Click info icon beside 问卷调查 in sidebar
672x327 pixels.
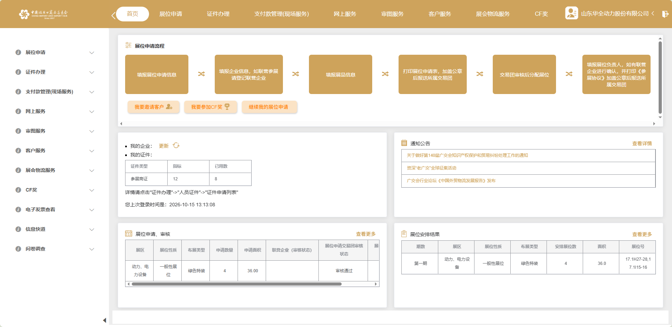pos(18,249)
